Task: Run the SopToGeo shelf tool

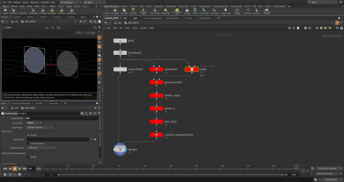Action: point(13,11)
